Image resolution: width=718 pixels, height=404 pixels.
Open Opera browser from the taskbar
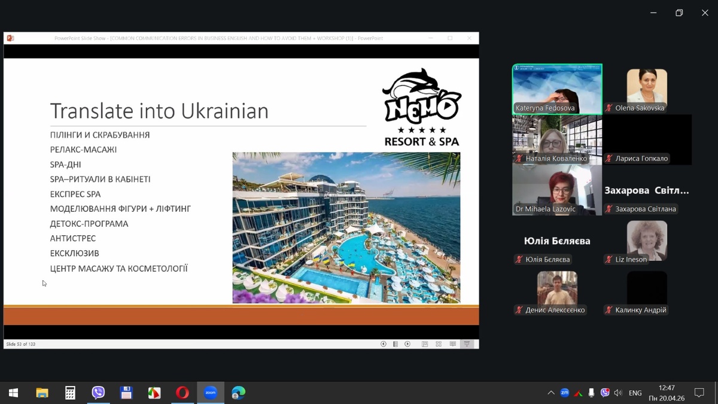tap(182, 393)
